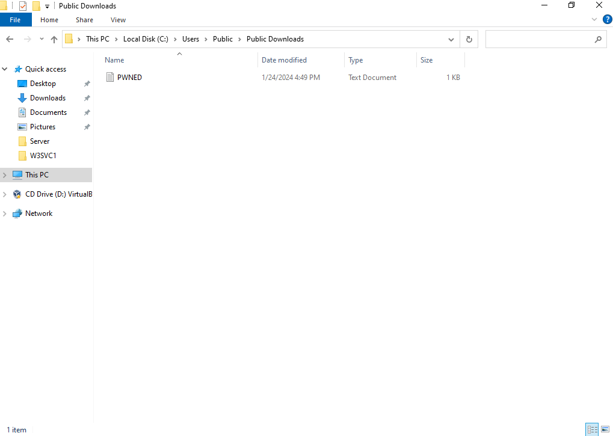Click inside the search box
613x436 pixels.
(x=541, y=39)
